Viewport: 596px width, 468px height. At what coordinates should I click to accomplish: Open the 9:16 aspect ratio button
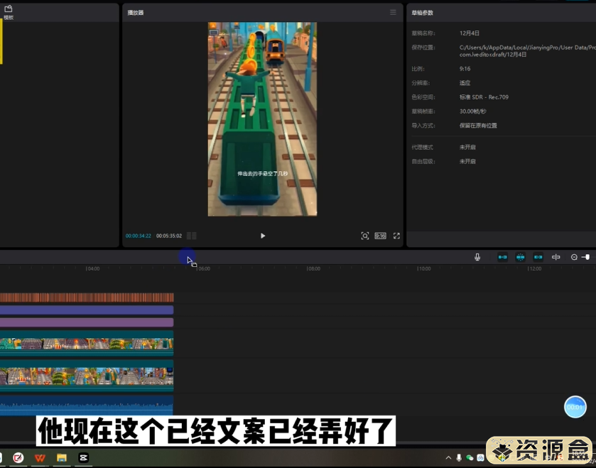click(381, 236)
